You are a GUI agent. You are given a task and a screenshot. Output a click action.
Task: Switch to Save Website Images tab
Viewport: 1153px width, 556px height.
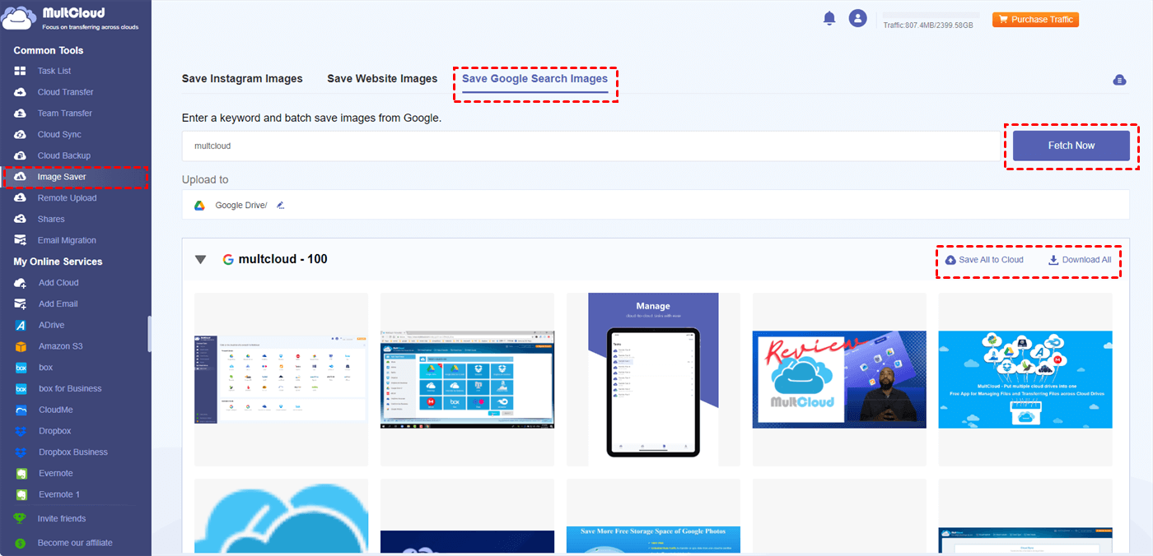click(382, 79)
